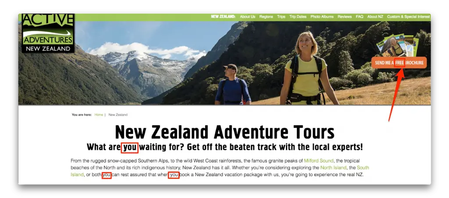Click the NEW ZEALAND label in nav bar
Screen dimensions: 449x198
223,17
